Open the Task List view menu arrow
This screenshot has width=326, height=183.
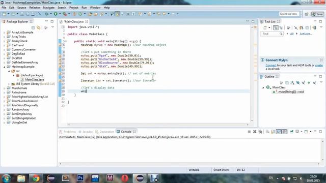pos(321,27)
